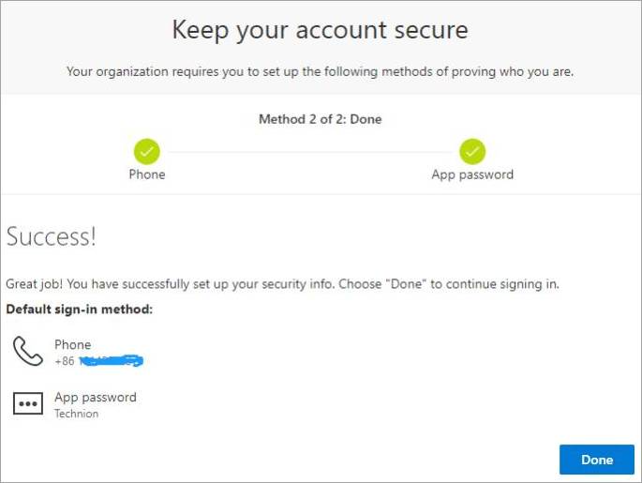
Task: Select the Phone step label
Action: tap(147, 174)
